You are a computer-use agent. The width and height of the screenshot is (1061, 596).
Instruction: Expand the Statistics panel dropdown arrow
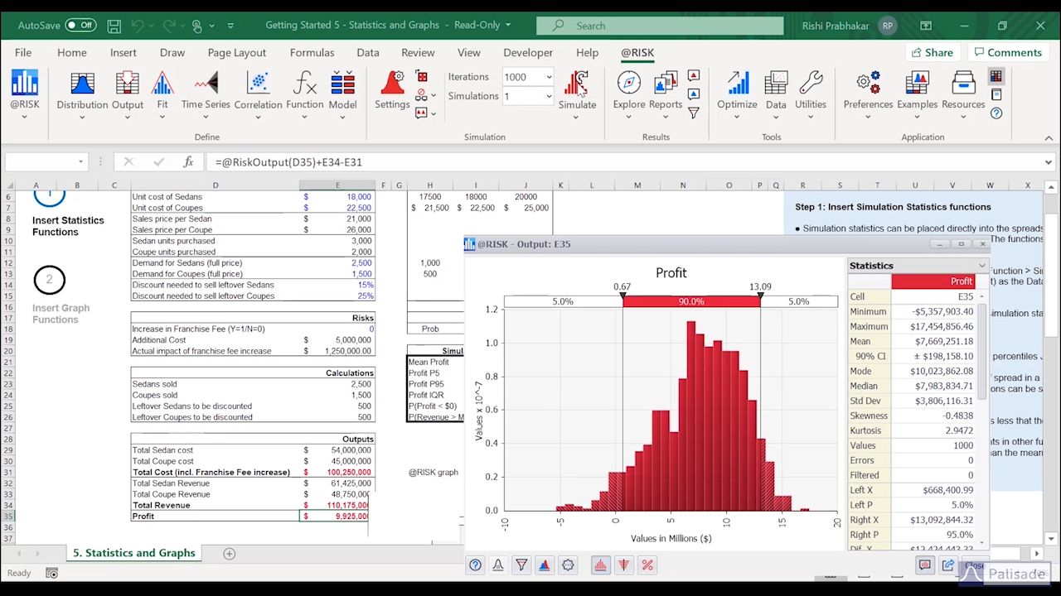pyautogui.click(x=982, y=266)
